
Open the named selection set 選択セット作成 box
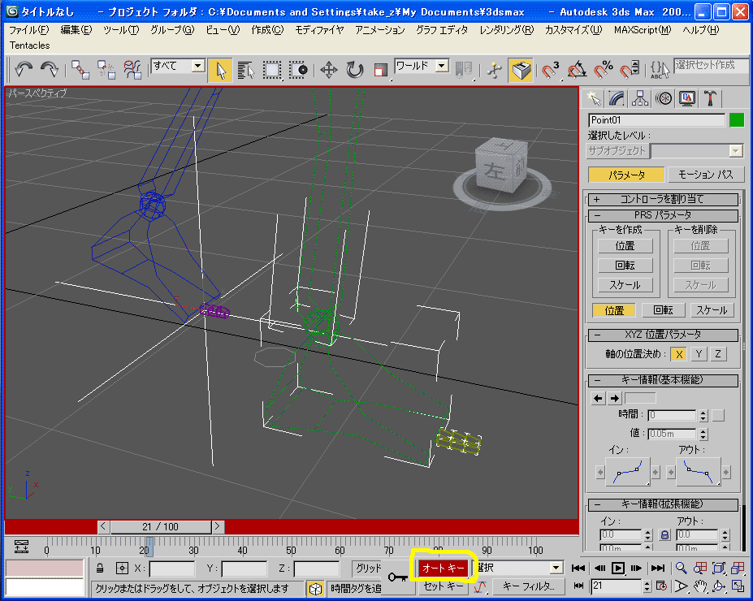pyautogui.click(x=711, y=65)
